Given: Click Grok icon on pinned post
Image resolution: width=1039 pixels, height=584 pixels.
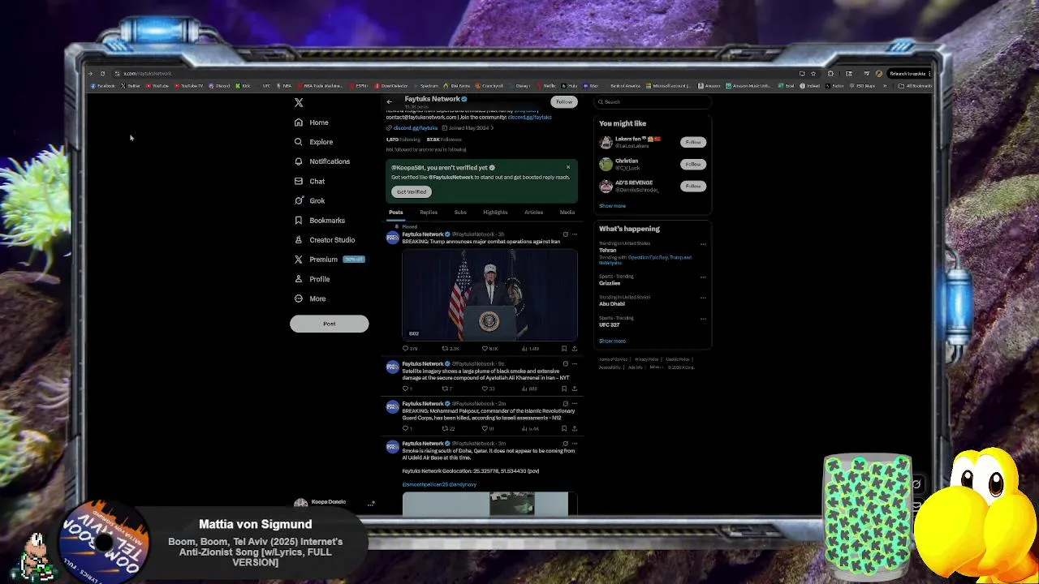Looking at the screenshot, I should click(565, 234).
